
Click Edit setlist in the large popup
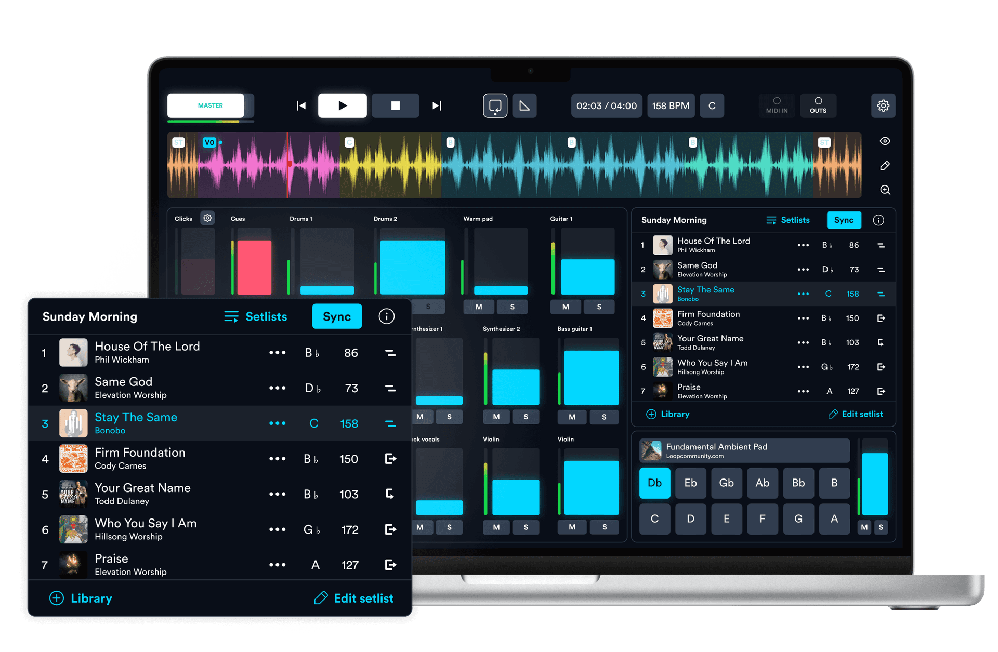[354, 598]
